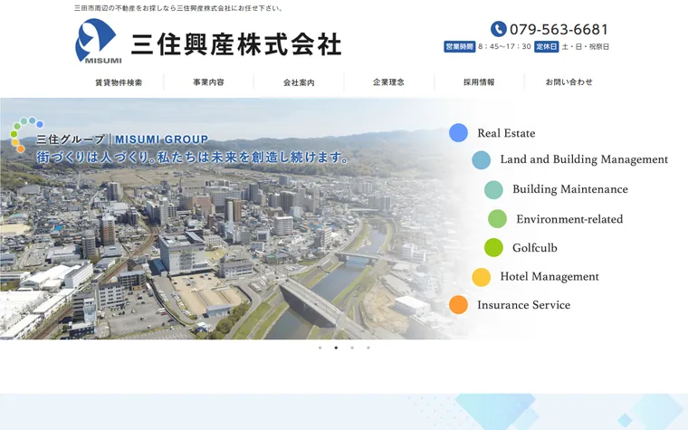Click the Environment-related label

569,219
